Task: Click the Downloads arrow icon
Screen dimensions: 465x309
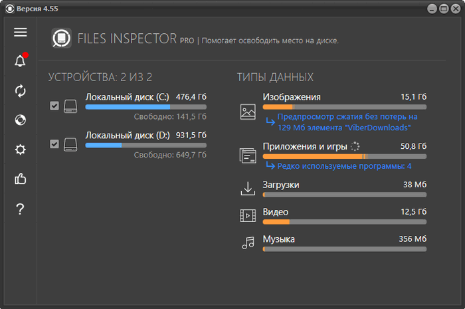Action: click(248, 189)
